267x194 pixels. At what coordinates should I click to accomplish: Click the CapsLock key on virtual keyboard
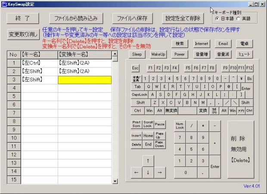140,95
